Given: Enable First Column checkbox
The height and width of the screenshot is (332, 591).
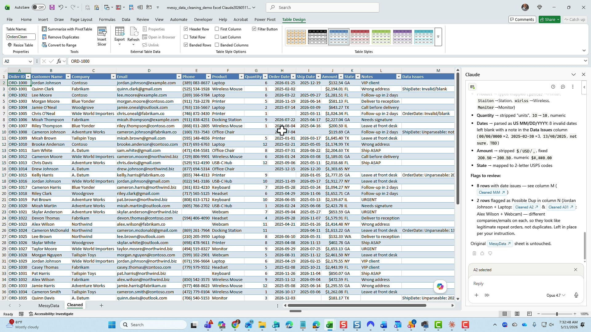Looking at the screenshot, I should point(217,29).
